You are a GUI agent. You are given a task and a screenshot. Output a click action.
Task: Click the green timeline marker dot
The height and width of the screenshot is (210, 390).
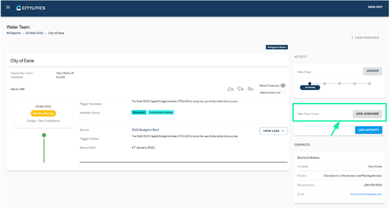tap(44, 135)
